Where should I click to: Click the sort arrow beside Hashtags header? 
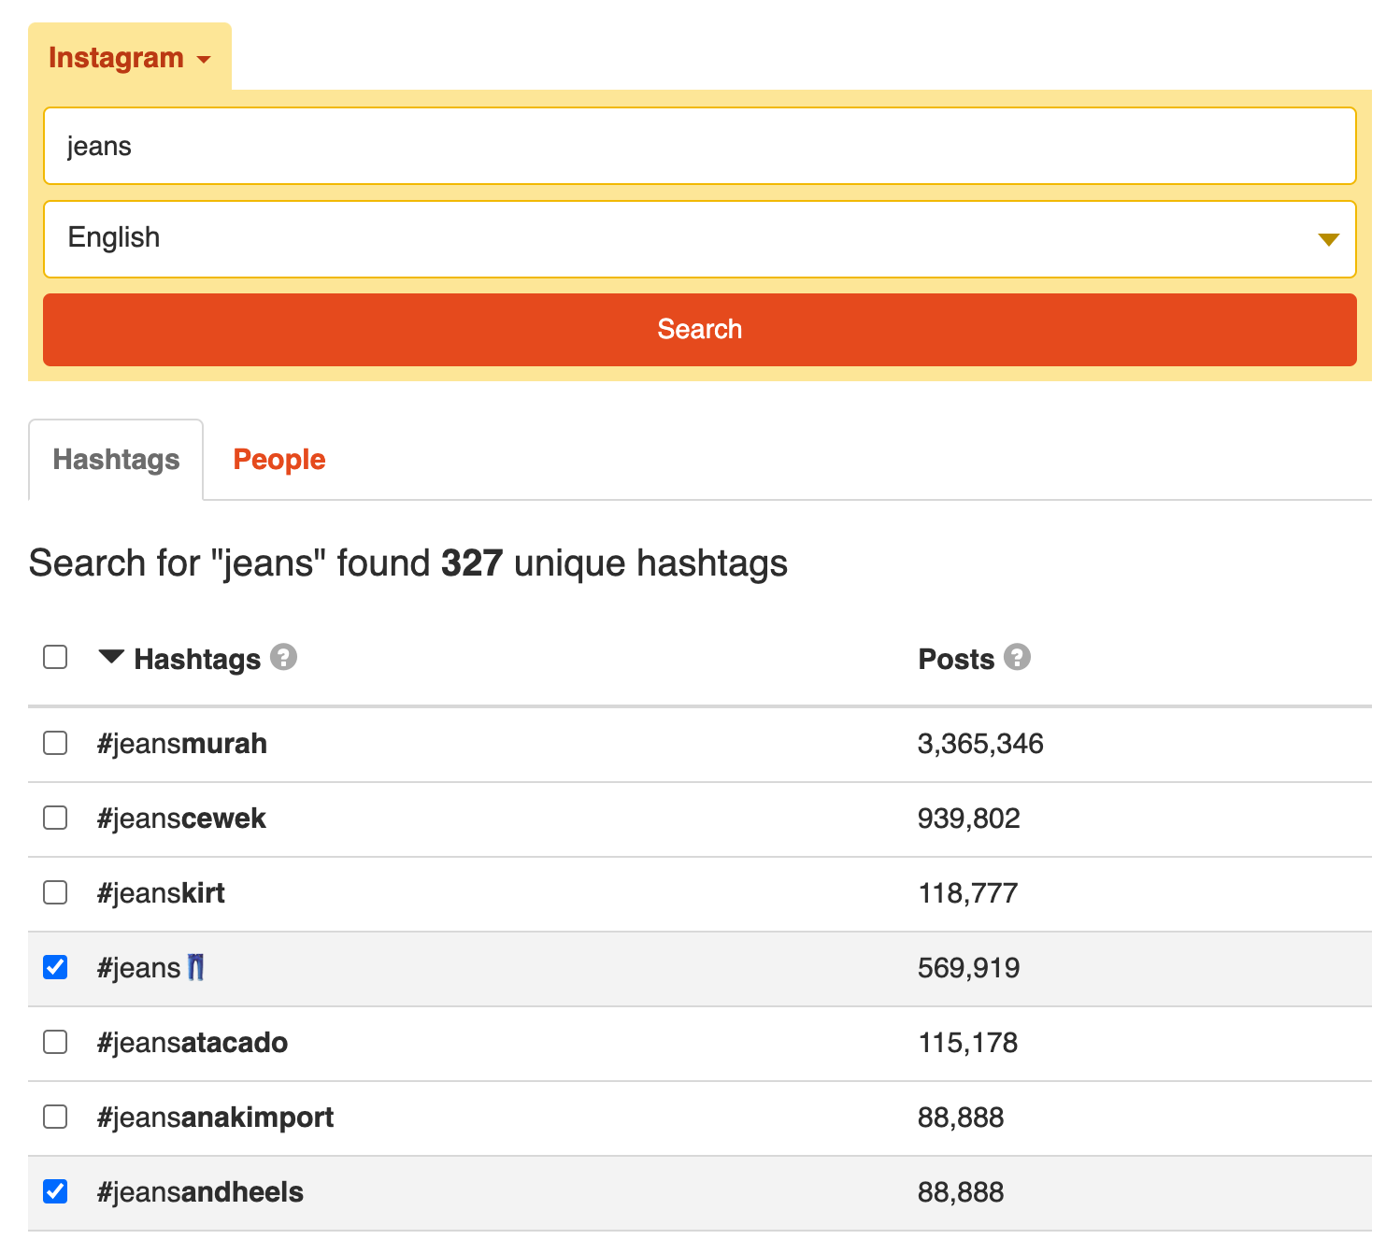111,657
